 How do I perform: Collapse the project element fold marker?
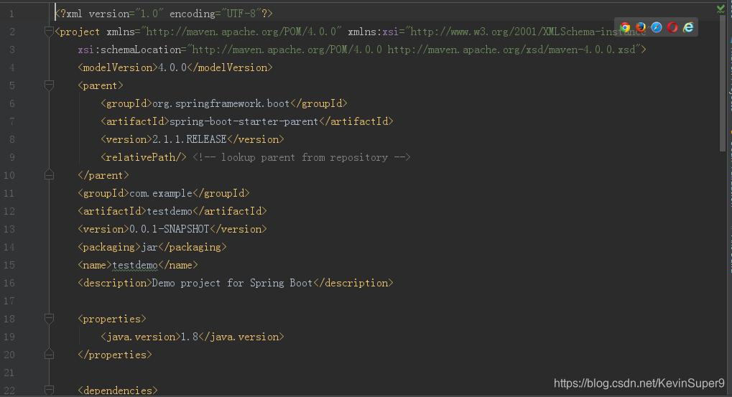tap(49, 32)
